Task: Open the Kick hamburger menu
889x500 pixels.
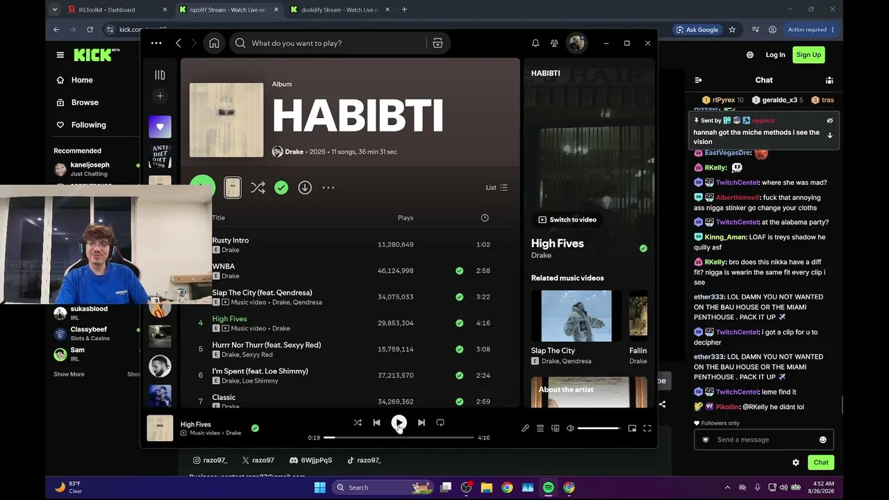Action: coord(60,55)
